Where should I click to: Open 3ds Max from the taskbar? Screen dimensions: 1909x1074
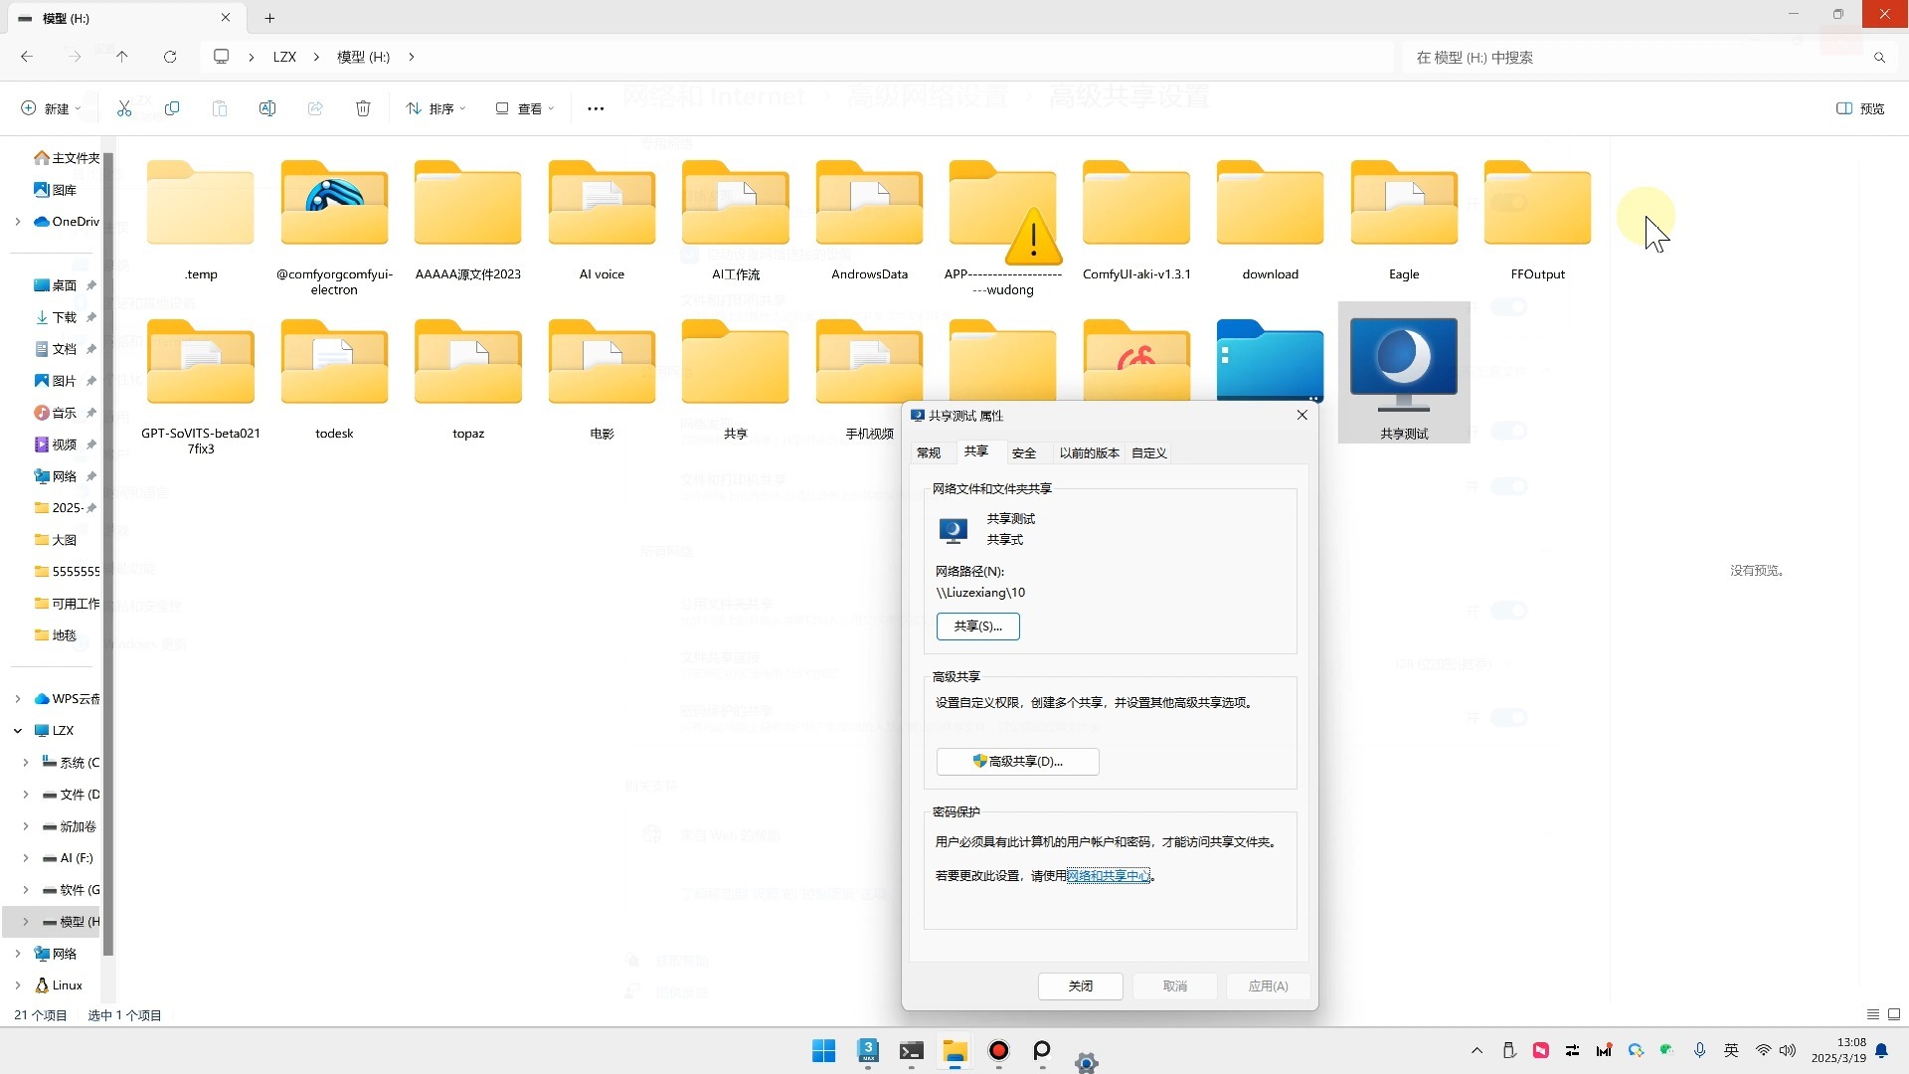click(867, 1049)
